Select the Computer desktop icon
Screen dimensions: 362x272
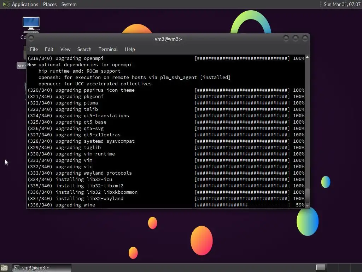(31, 25)
